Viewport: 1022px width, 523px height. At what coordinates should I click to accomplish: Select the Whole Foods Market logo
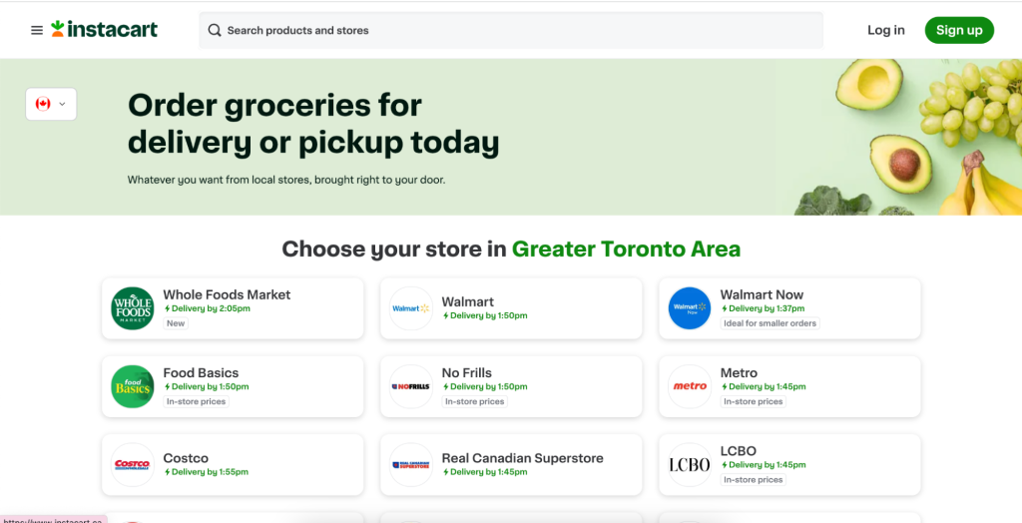[x=133, y=308]
